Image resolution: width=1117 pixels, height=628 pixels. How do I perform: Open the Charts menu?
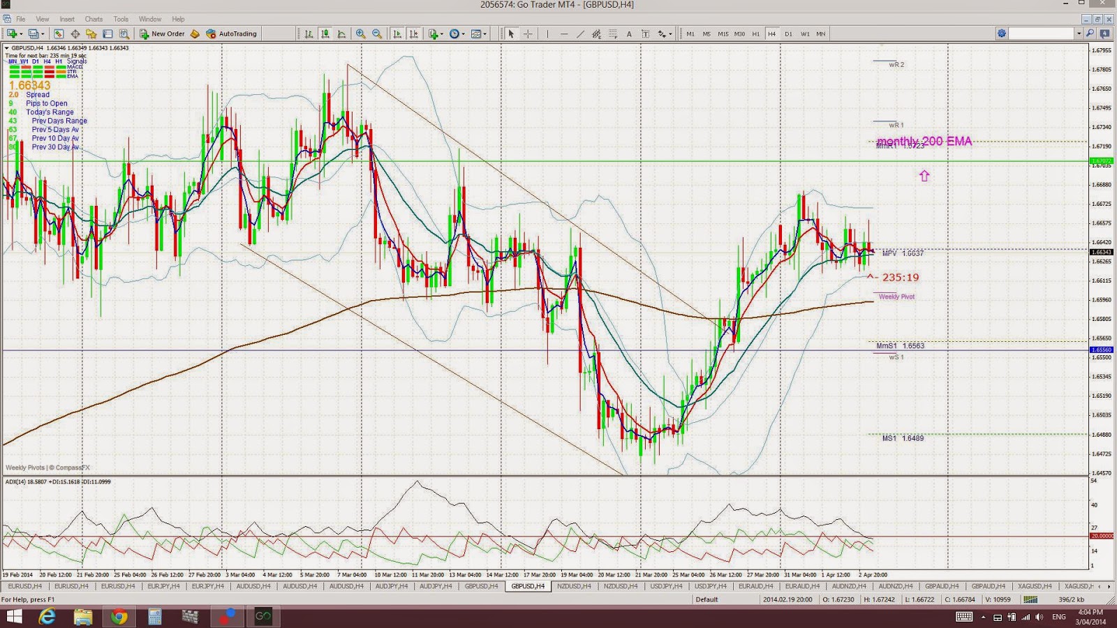(94, 19)
